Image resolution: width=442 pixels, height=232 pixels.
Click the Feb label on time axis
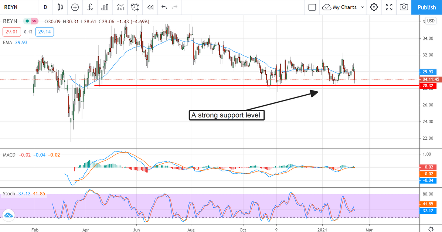click(35, 230)
